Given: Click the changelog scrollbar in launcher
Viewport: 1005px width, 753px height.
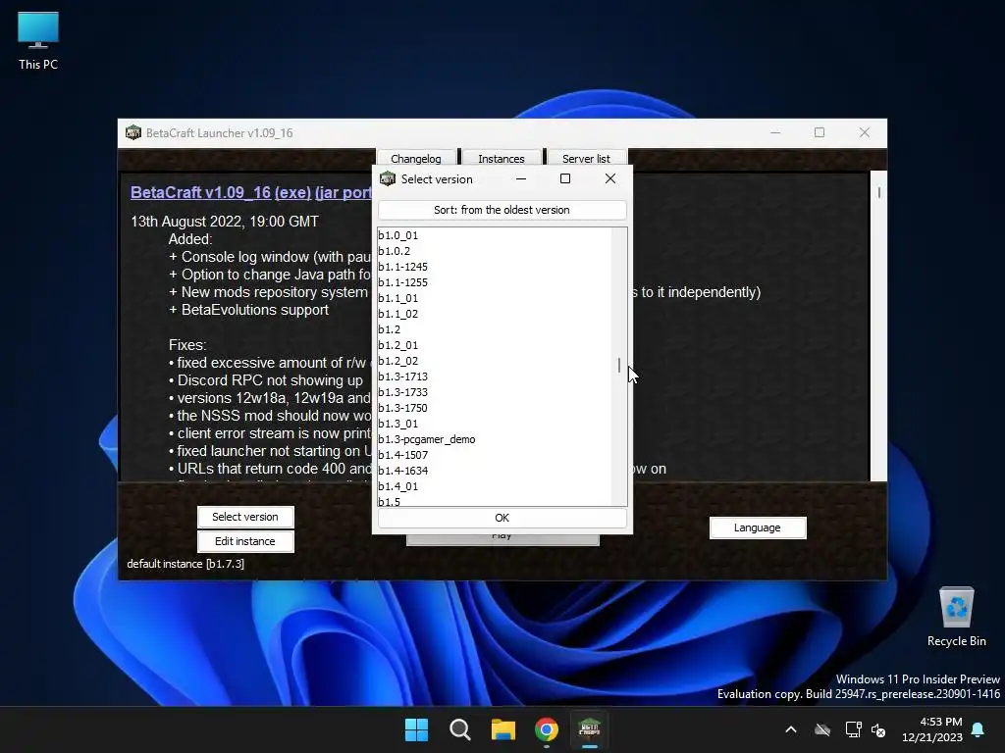Looking at the screenshot, I should [x=878, y=192].
